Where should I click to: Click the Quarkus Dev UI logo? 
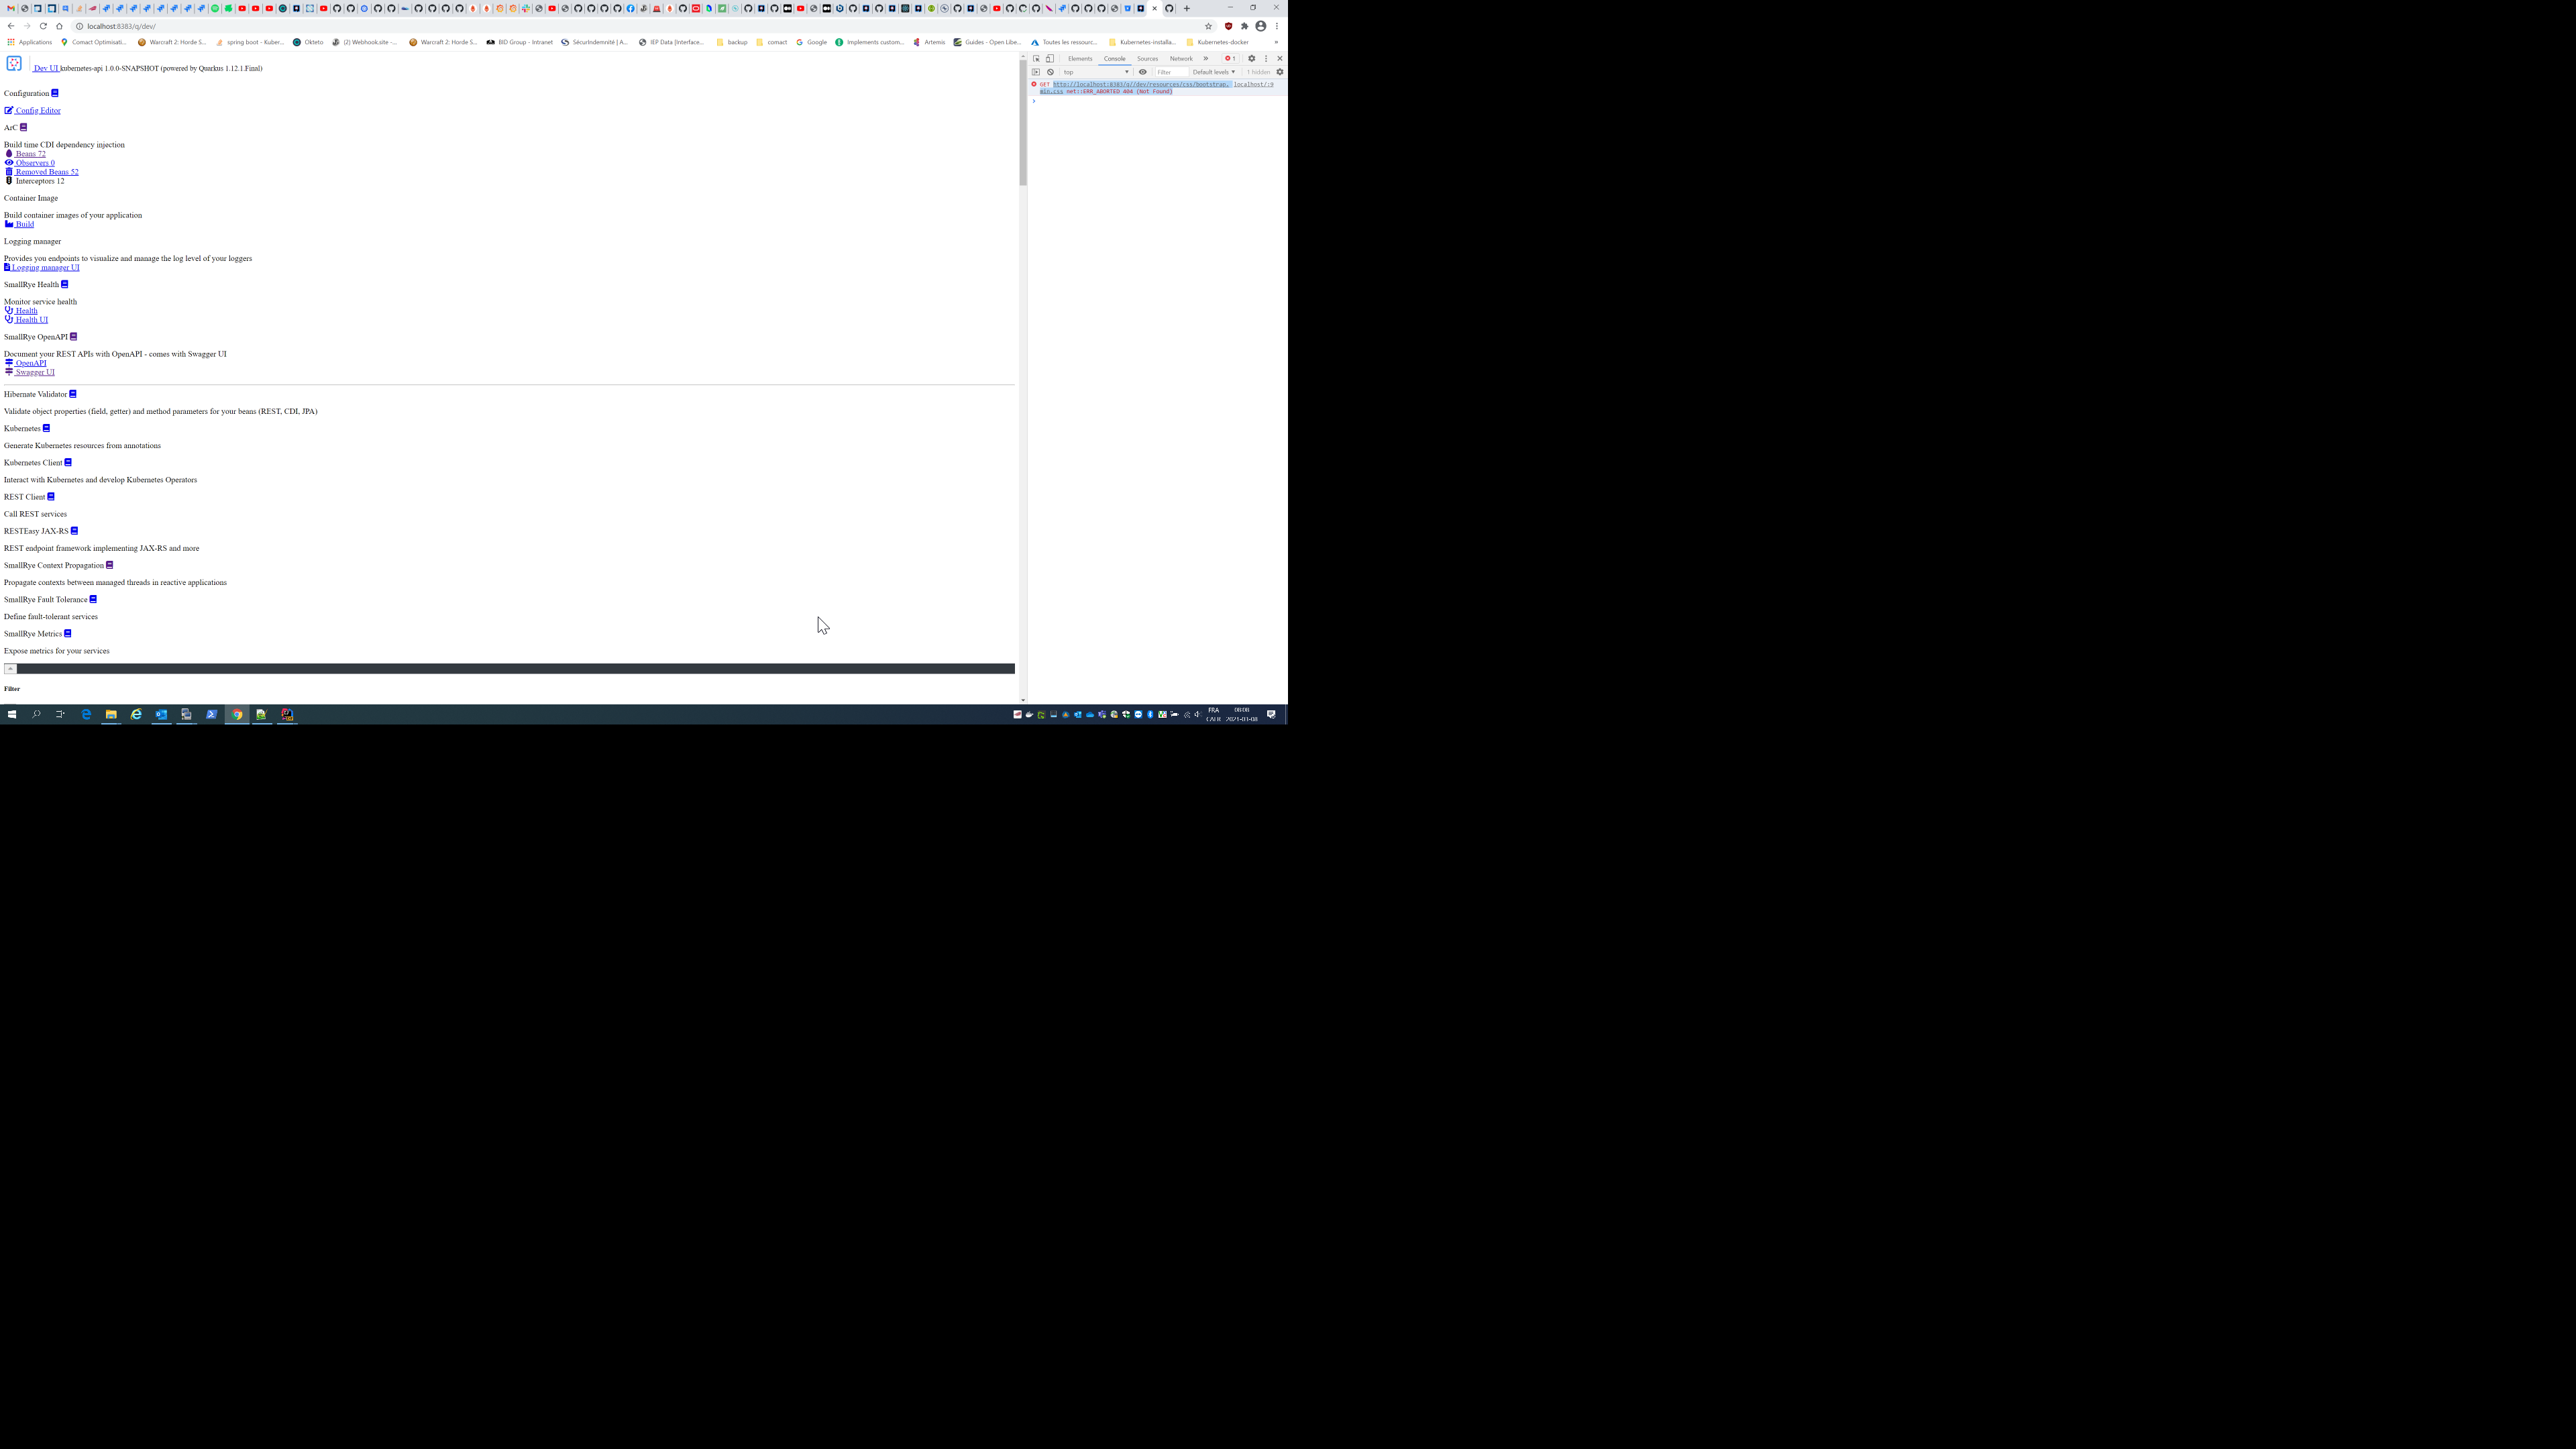pyautogui.click(x=14, y=63)
